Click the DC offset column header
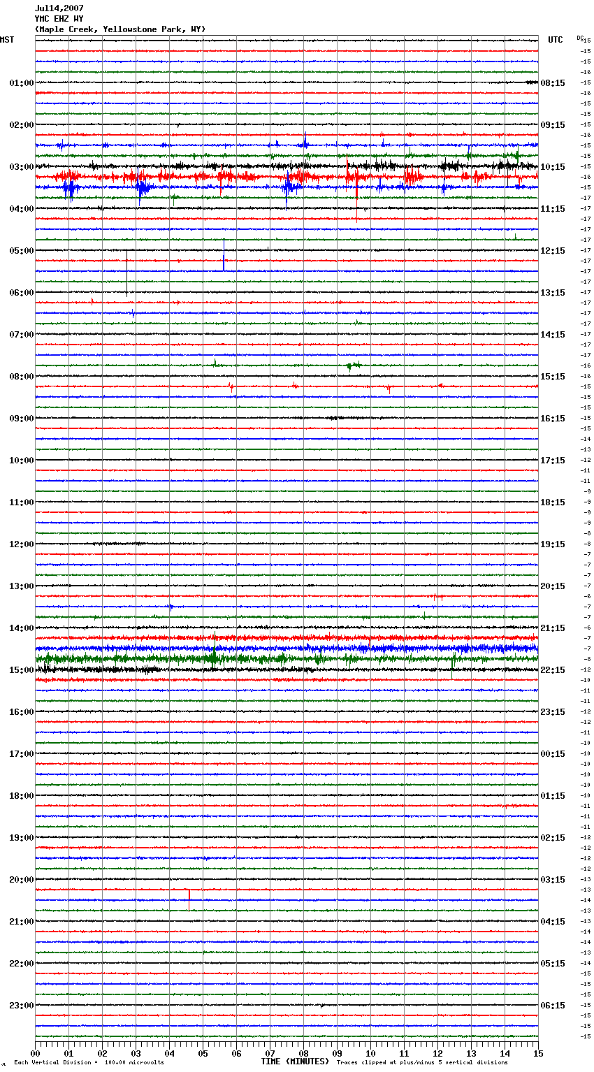Viewport: 594px width, 1072px height. coord(580,38)
